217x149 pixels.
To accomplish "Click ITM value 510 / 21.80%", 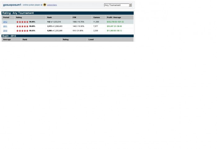I will point(78,31).
